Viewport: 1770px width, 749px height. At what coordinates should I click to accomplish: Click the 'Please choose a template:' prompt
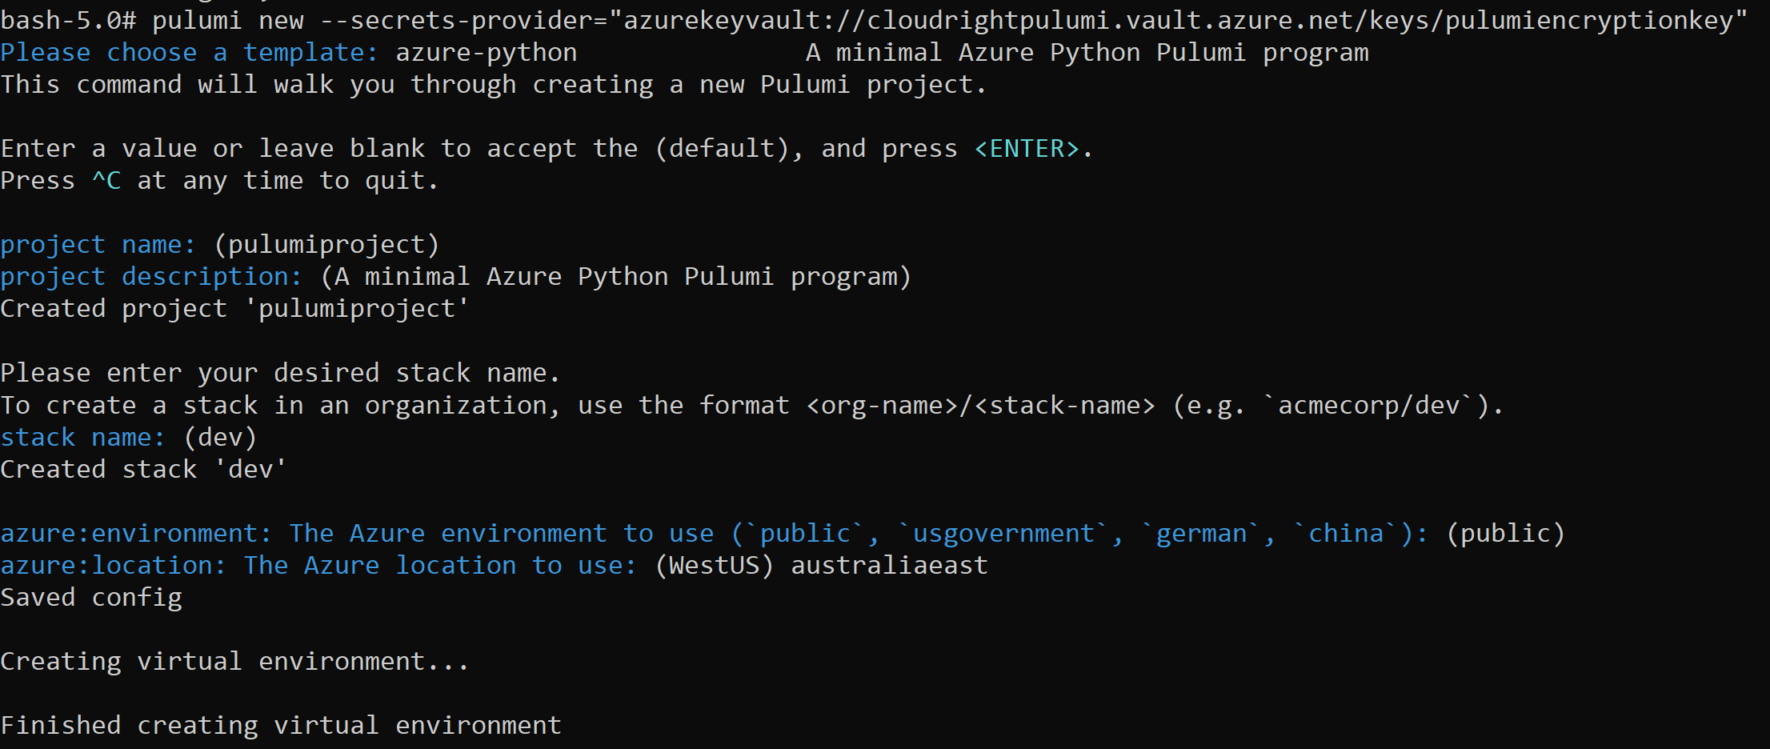pyautogui.click(x=189, y=53)
